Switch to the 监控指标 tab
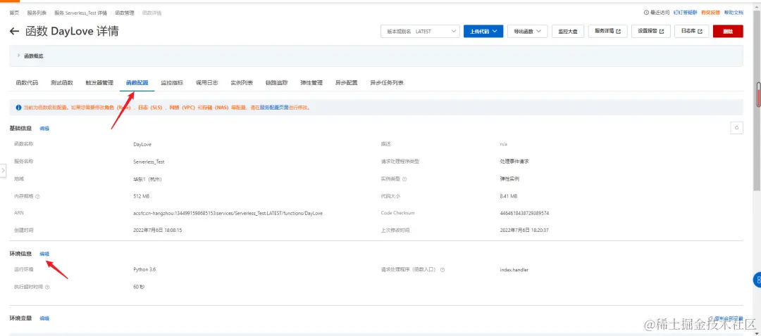 click(x=172, y=83)
